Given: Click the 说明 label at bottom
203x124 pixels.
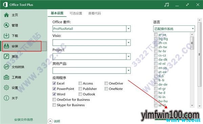Looking at the screenshot, I should pos(57,121).
